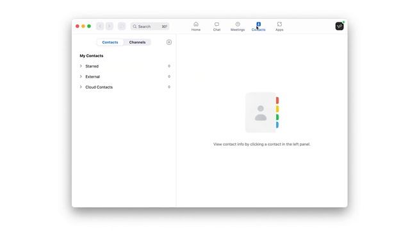Image resolution: width=410 pixels, height=231 pixels.
Task: Select the External label
Action: coord(92,77)
